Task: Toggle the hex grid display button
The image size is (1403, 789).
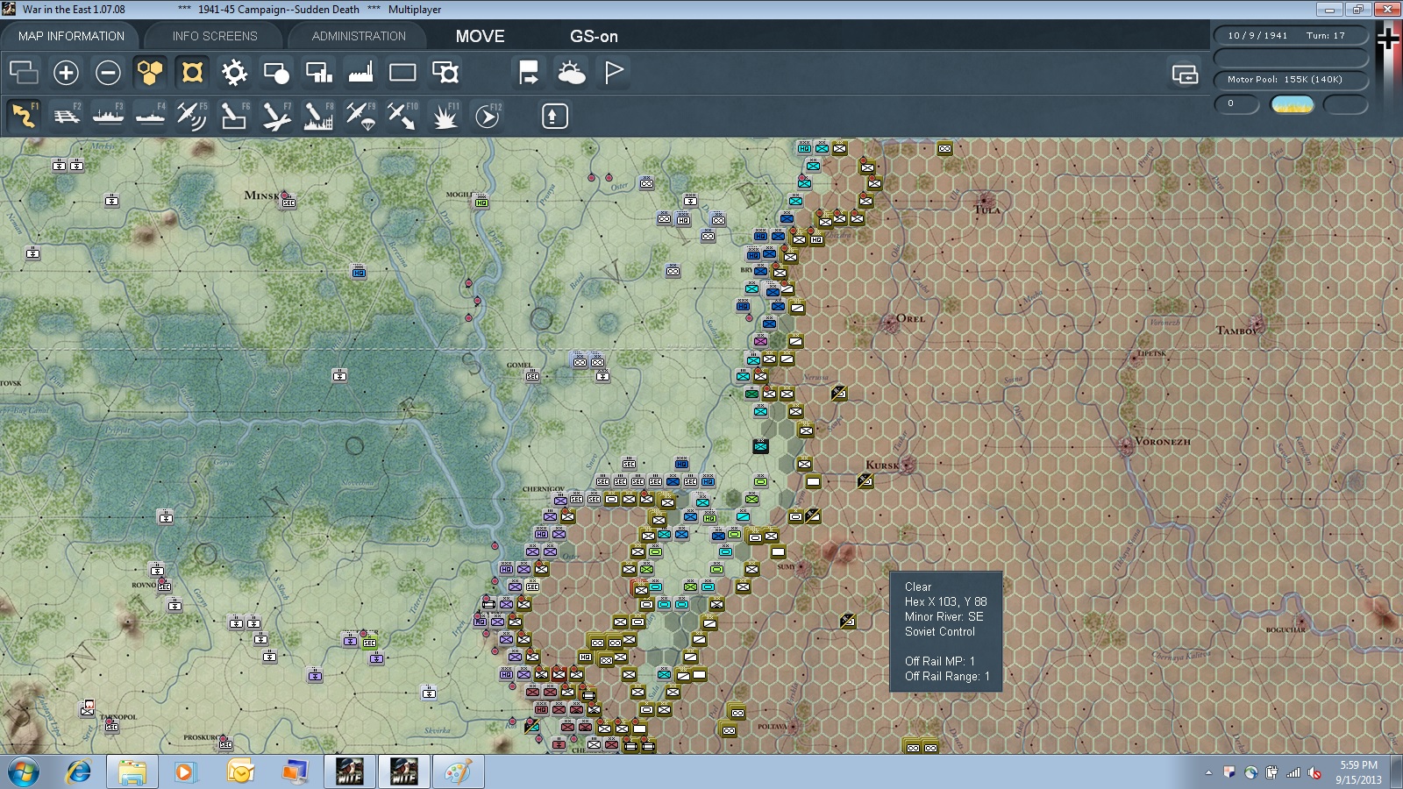Action: click(150, 73)
